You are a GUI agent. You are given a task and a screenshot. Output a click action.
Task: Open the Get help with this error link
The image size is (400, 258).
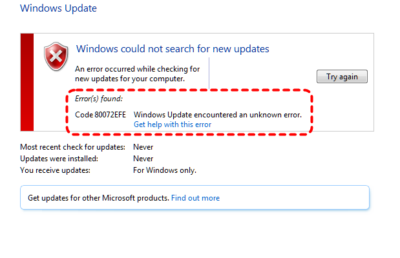172,124
